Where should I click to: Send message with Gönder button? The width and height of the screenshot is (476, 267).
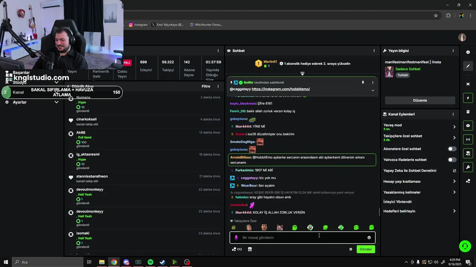click(x=366, y=249)
